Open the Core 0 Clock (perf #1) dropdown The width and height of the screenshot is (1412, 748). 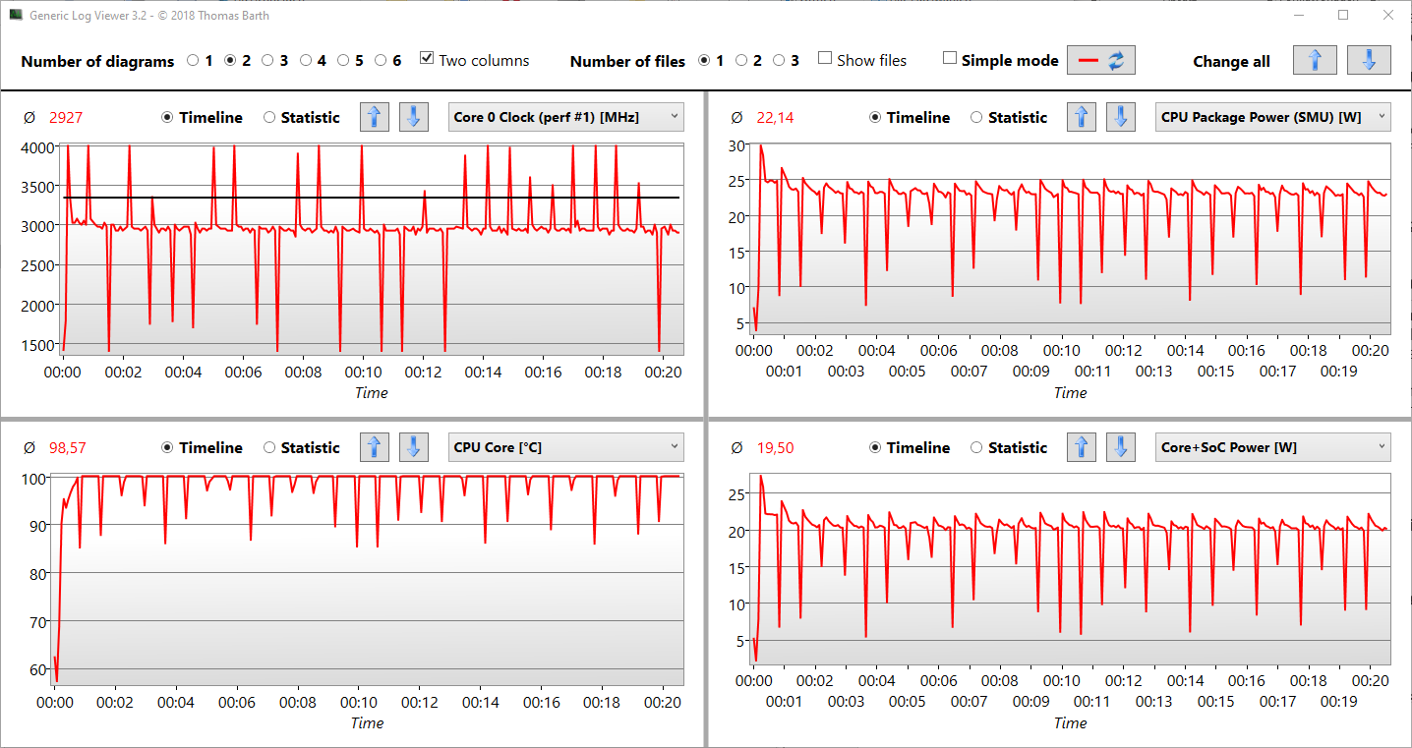pyautogui.click(x=565, y=117)
